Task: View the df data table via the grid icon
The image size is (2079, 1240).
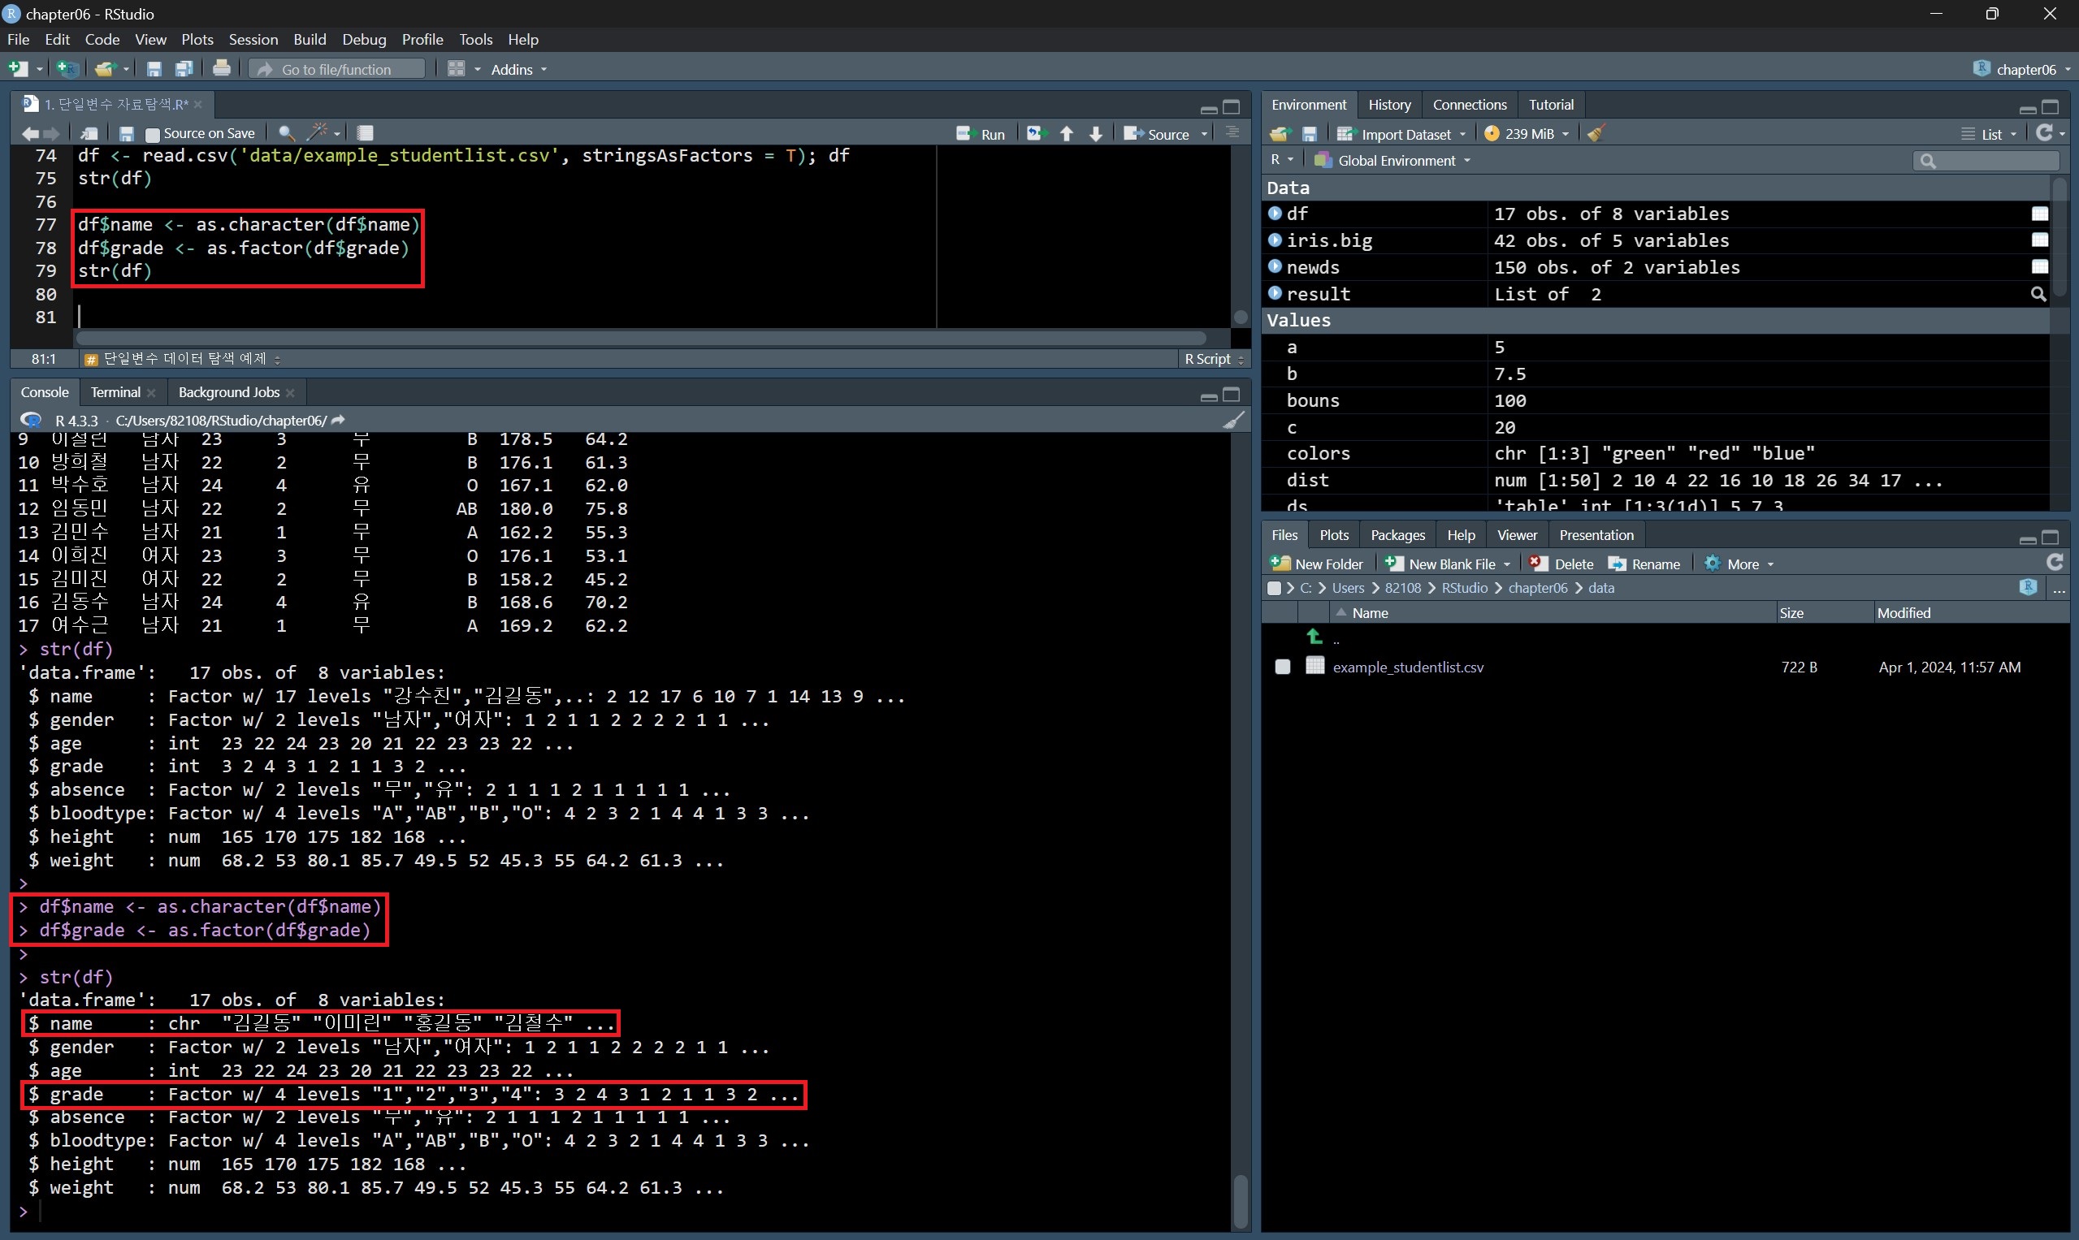Action: tap(2040, 214)
